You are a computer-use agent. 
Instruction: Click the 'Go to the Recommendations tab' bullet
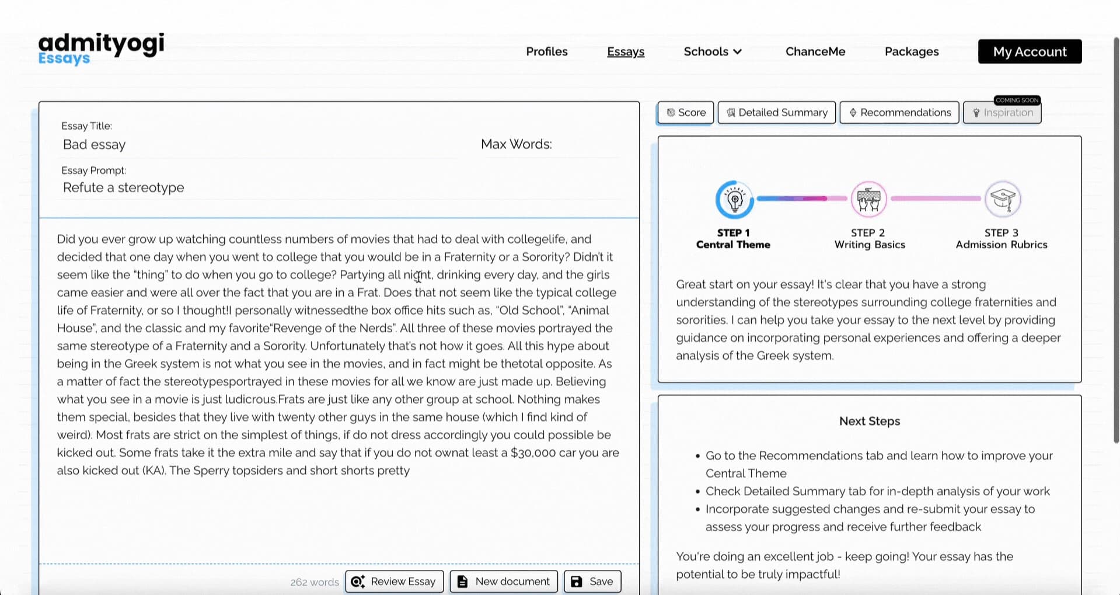pos(878,464)
